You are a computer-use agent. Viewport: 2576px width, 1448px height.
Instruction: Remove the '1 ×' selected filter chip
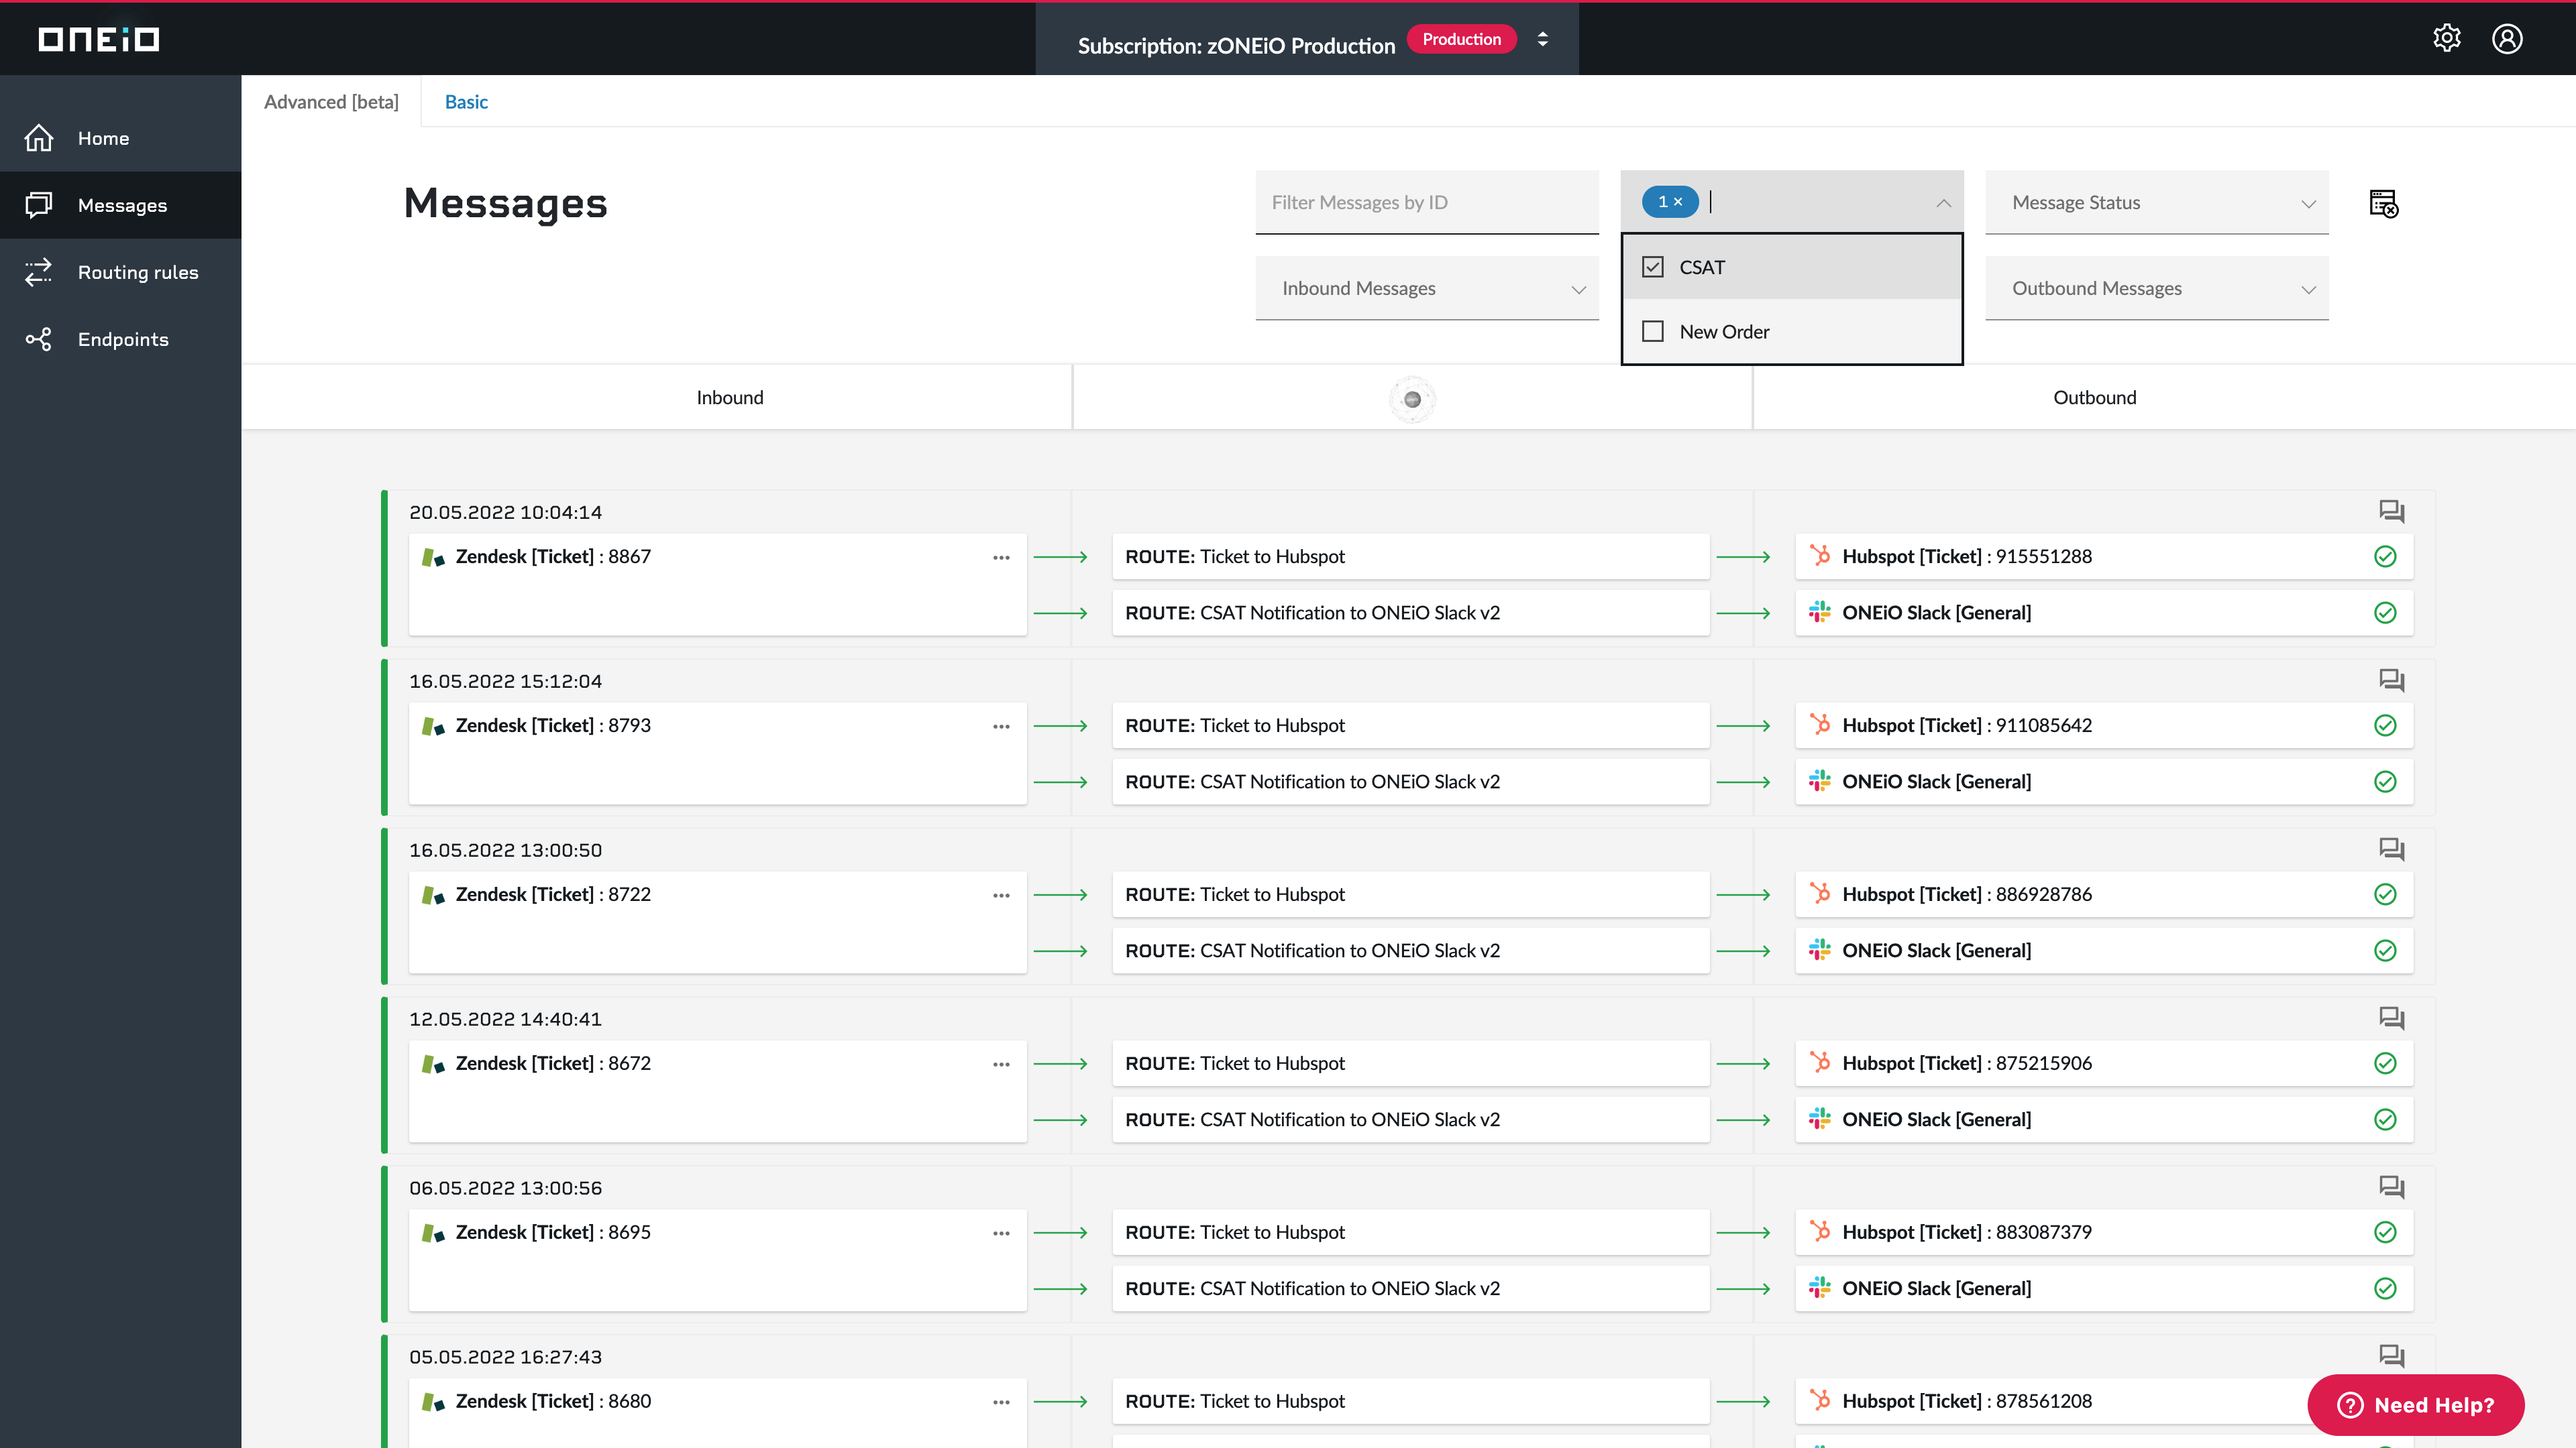pyautogui.click(x=1670, y=202)
